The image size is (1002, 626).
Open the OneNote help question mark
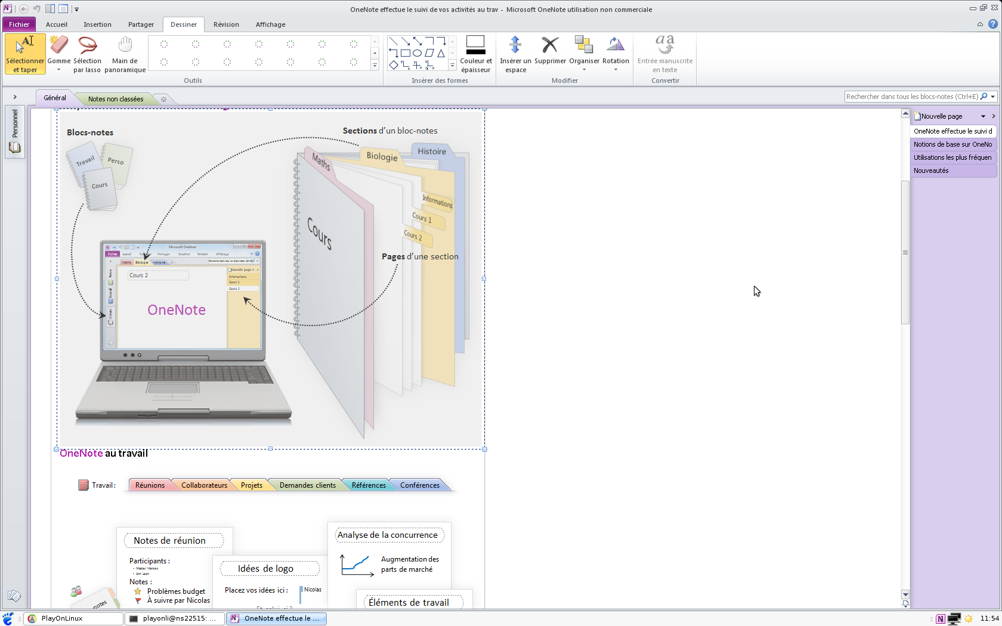[992, 24]
